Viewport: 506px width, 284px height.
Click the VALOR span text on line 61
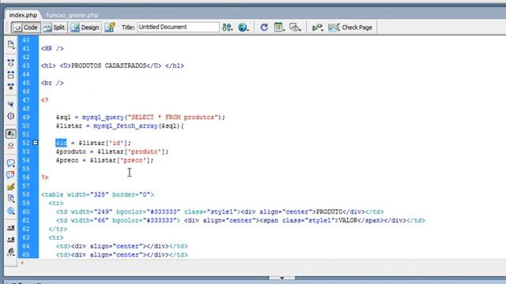coord(348,221)
